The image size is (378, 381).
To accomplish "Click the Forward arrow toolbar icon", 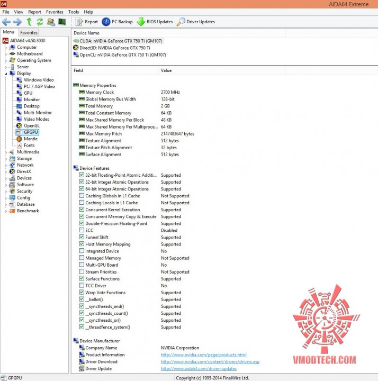I will click(x=17, y=22).
